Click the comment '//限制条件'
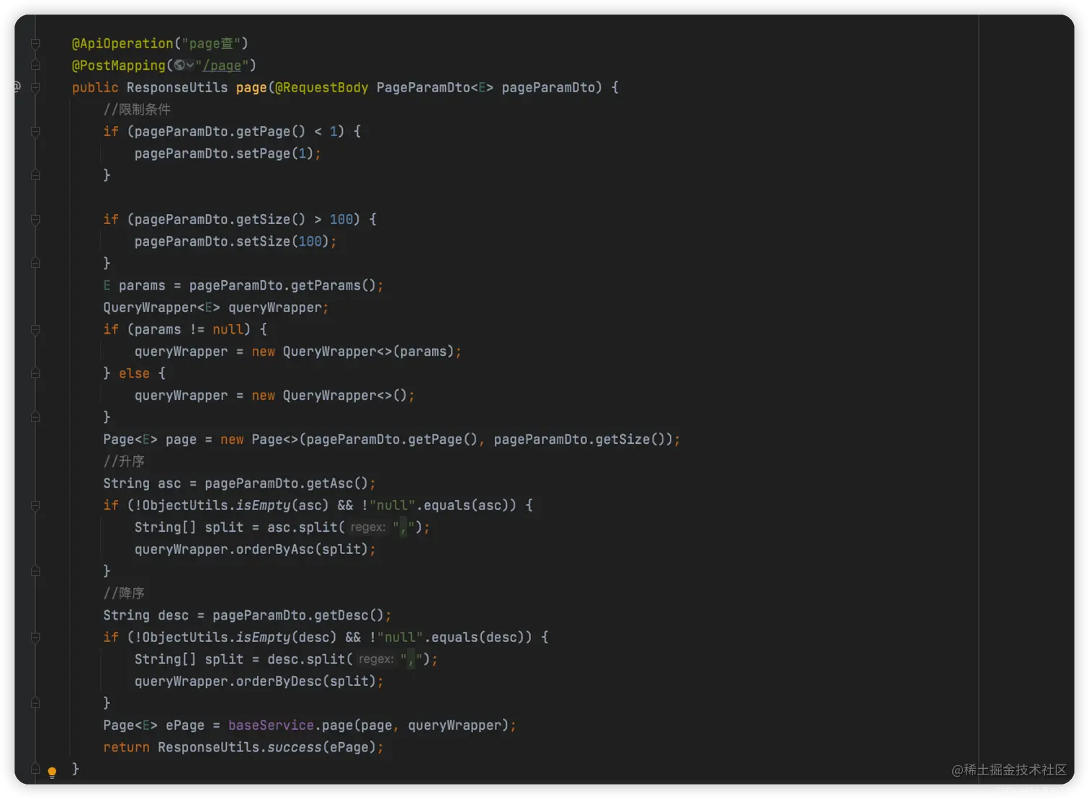Screen dimensions: 1089x799 (x=137, y=110)
